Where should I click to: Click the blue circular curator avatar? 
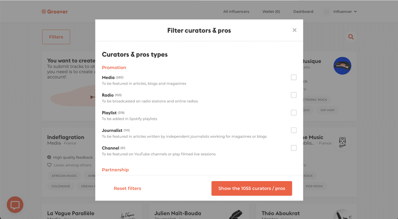click(342, 66)
